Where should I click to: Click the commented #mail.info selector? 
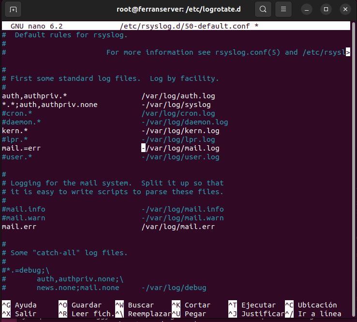[x=24, y=209]
